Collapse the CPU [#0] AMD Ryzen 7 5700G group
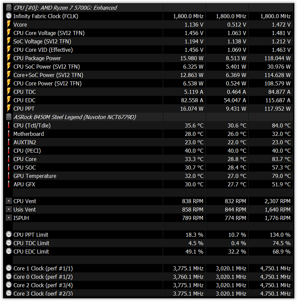 click(65, 8)
